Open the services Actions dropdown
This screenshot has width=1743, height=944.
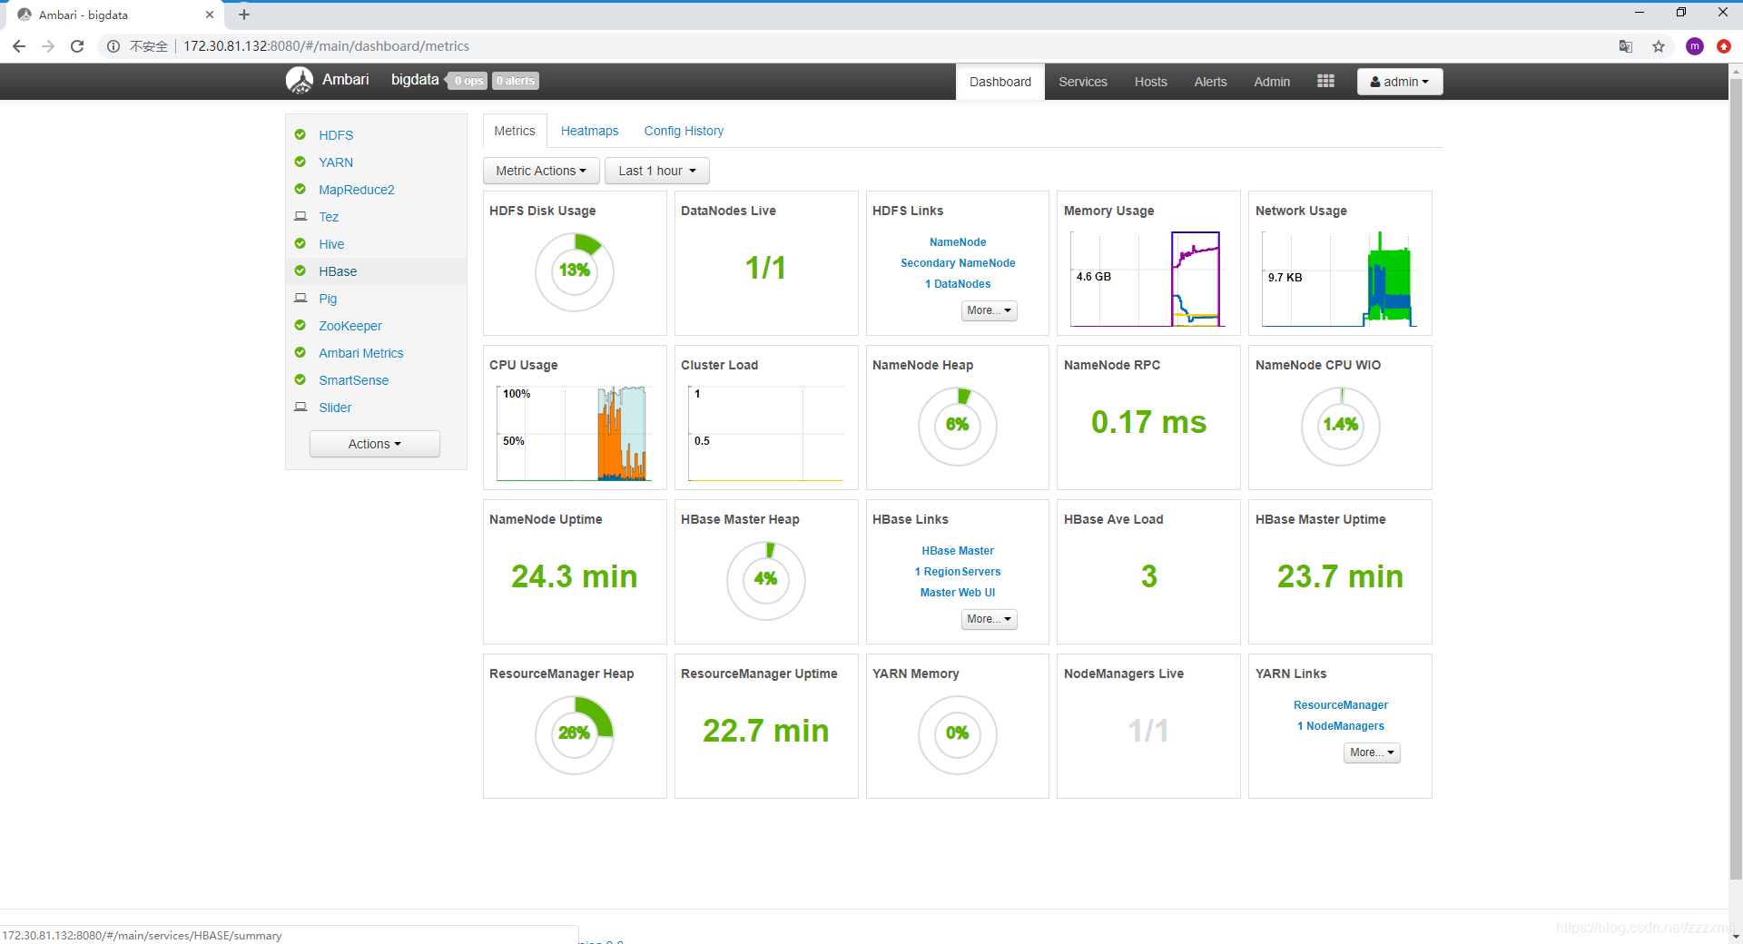click(375, 444)
